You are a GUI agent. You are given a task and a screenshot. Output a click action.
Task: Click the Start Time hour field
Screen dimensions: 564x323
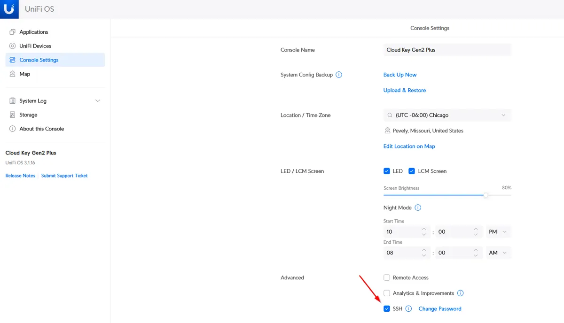tap(407, 231)
